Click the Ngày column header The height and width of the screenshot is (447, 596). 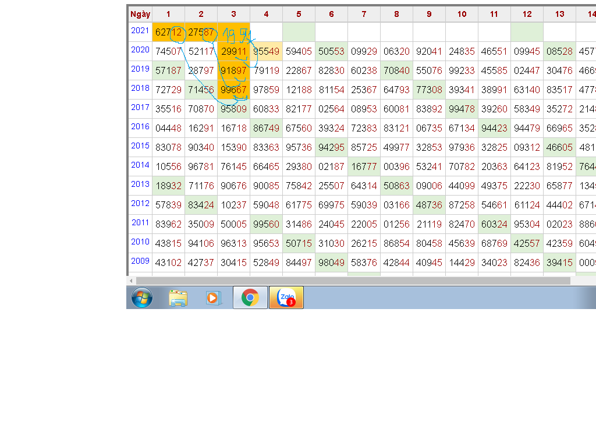140,14
